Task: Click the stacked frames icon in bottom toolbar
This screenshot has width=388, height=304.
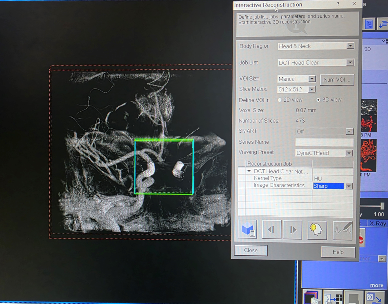Action: coord(312,298)
